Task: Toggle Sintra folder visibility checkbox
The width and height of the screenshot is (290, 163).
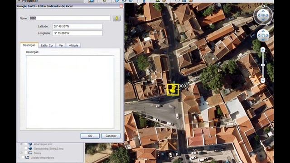Action: tap(26, 153)
